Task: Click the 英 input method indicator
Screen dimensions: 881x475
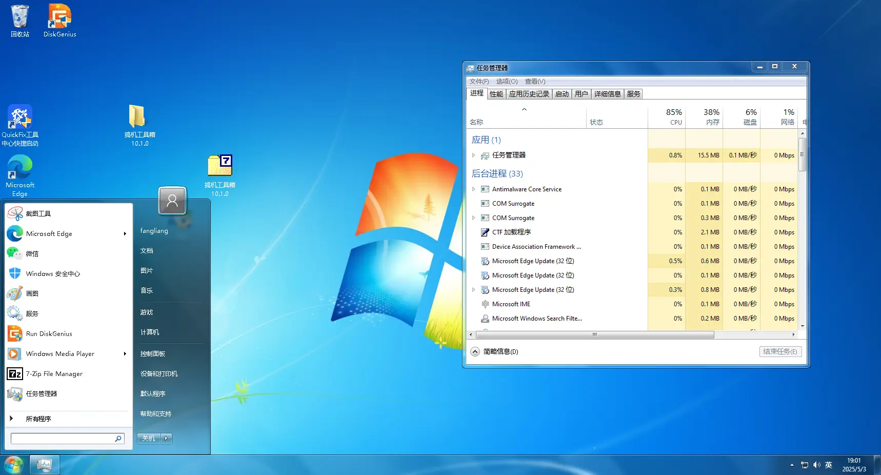Action: [829, 465]
